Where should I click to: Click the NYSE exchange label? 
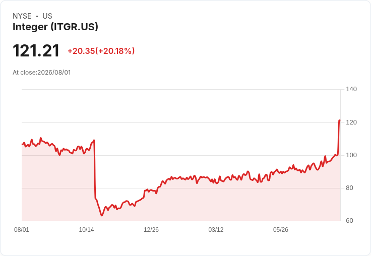pos(22,16)
